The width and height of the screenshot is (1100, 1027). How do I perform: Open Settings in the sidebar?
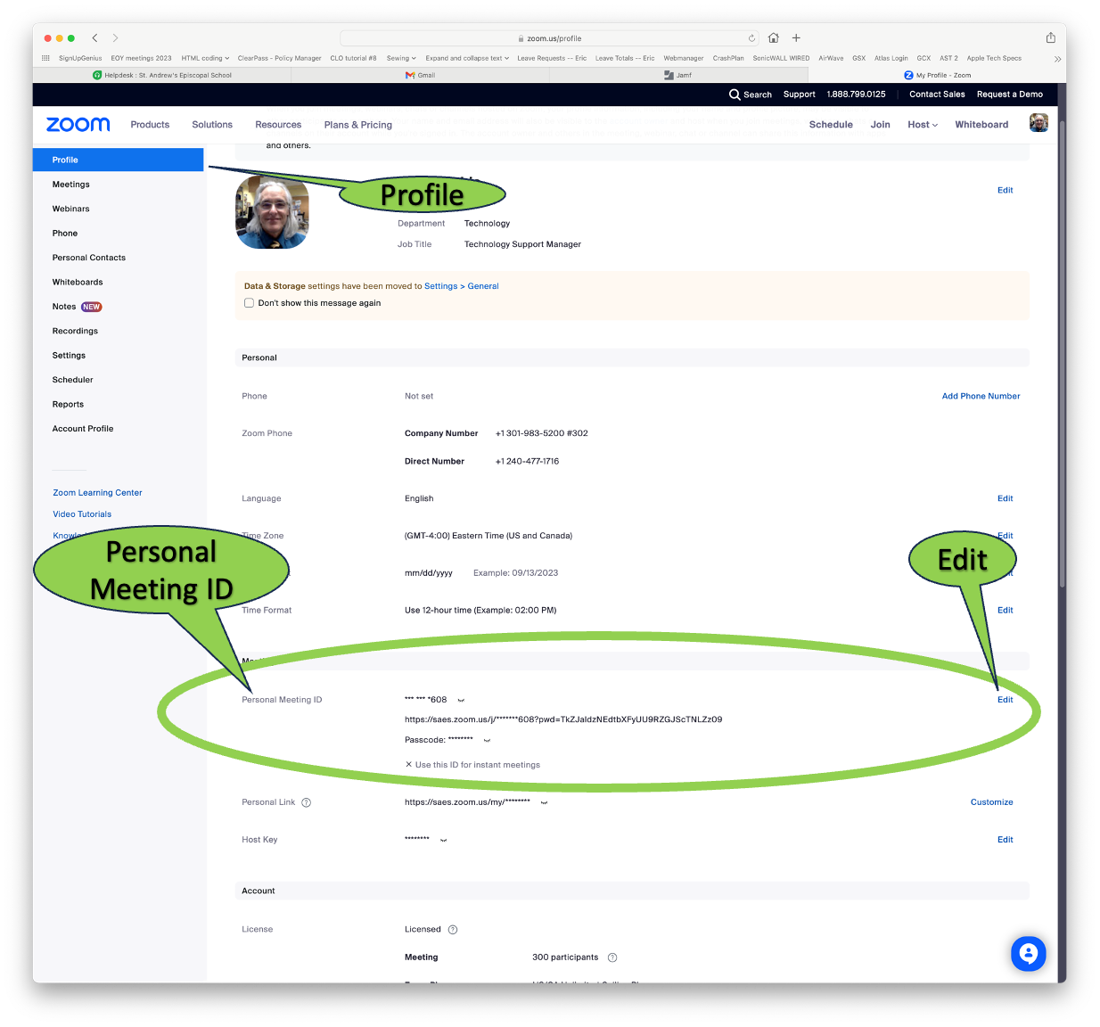(69, 356)
